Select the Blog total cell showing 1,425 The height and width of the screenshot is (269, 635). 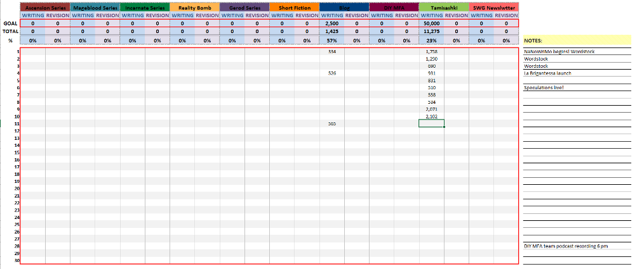click(331, 30)
